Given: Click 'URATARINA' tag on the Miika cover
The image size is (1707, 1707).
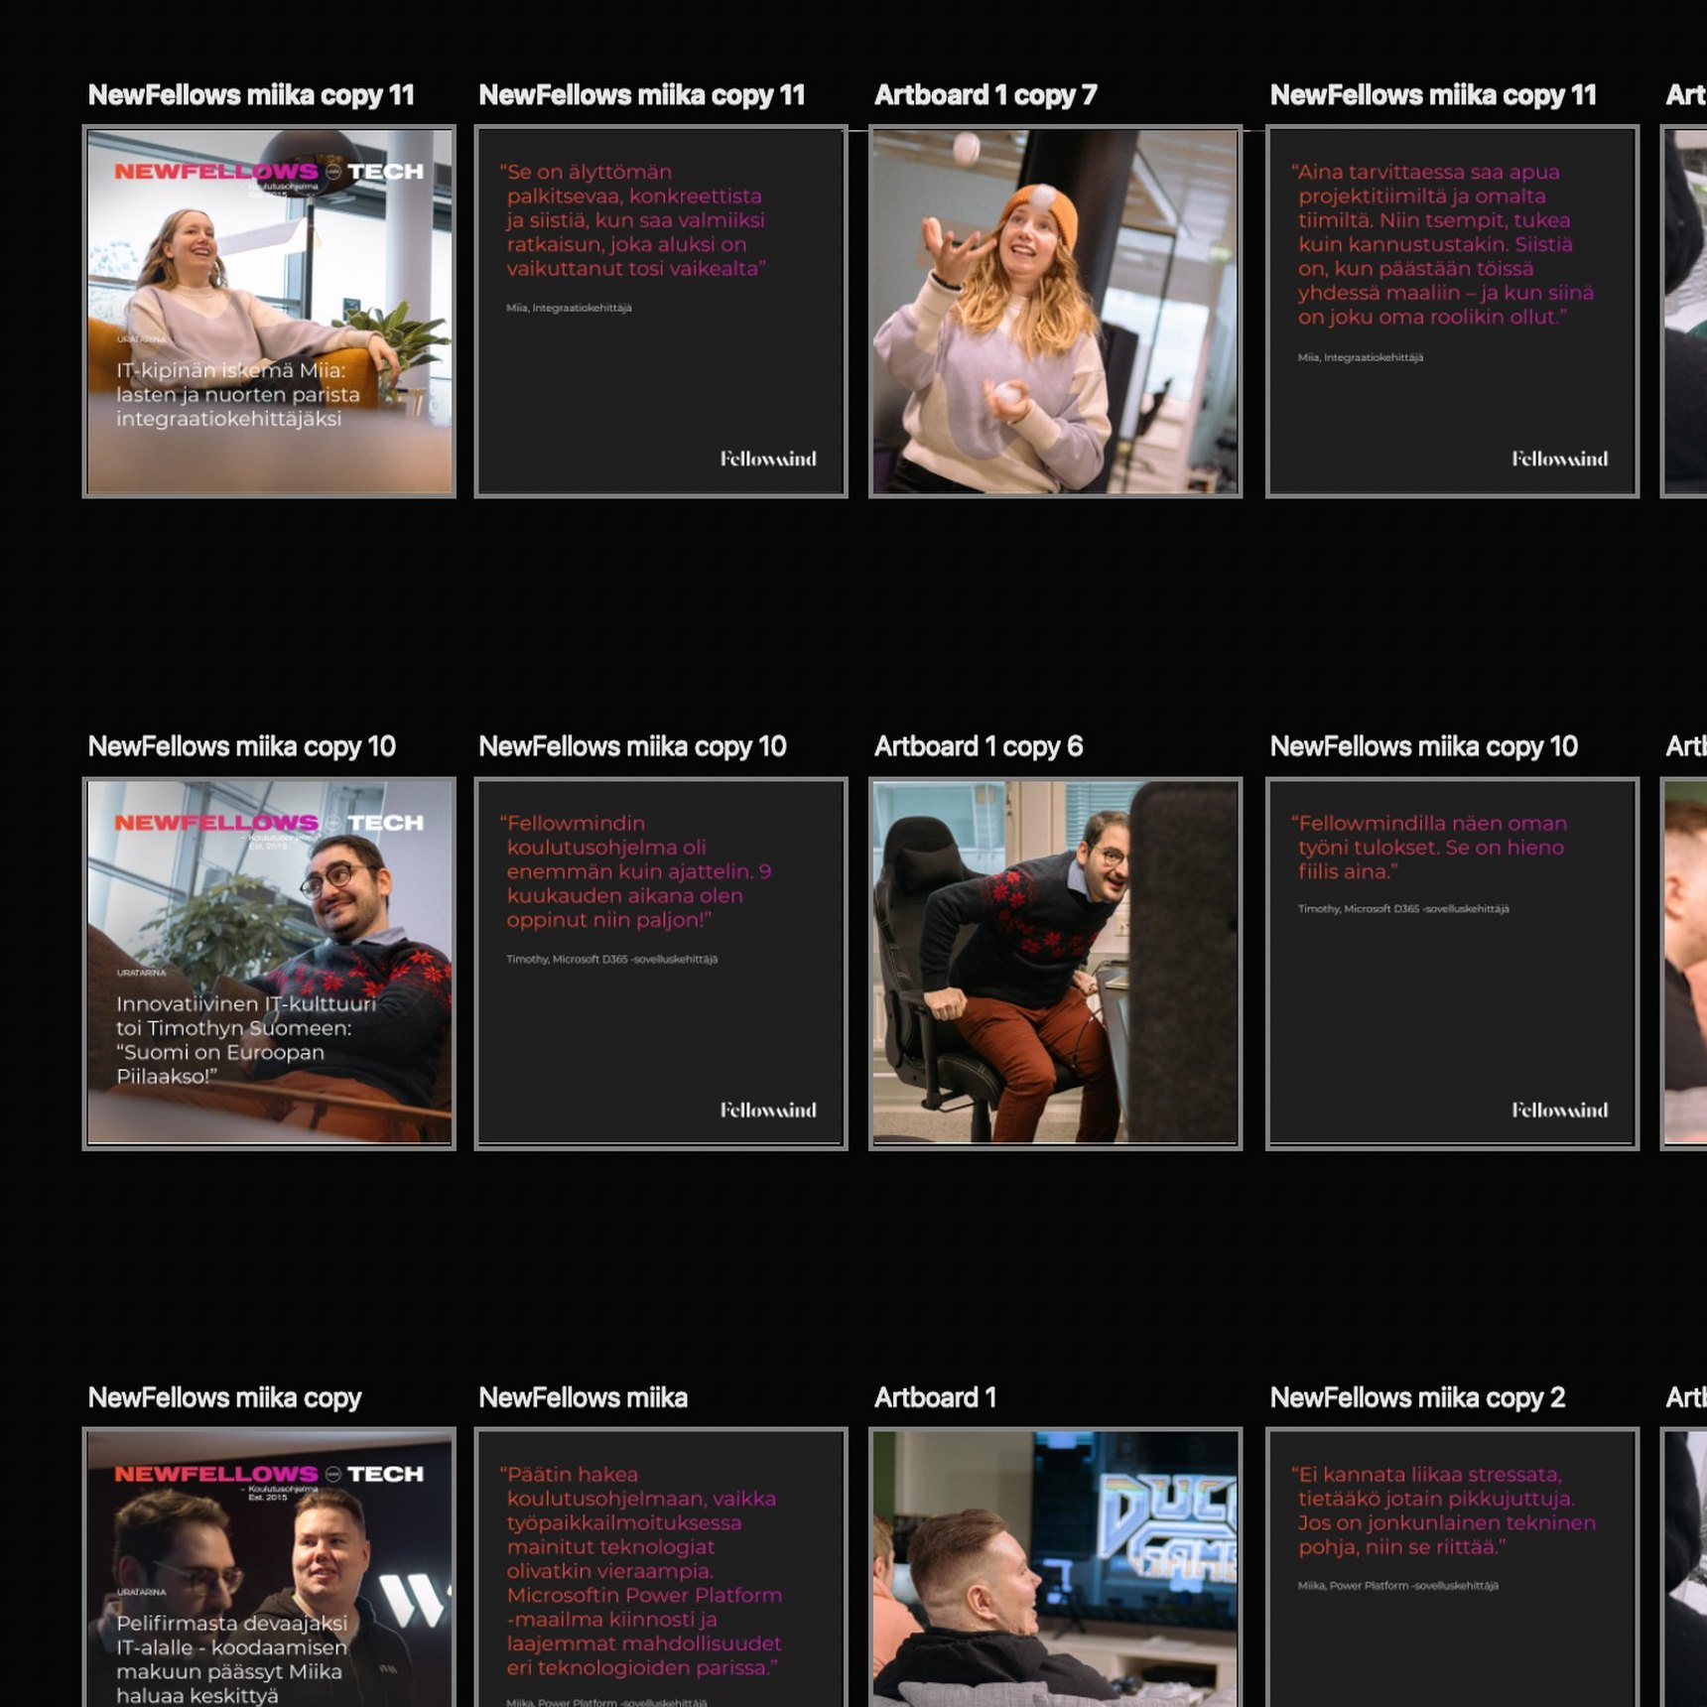Looking at the screenshot, I should (141, 1592).
